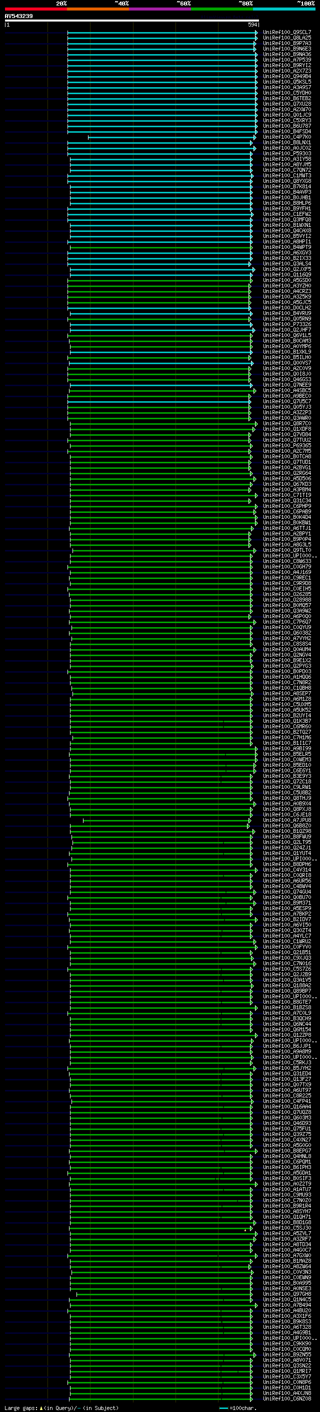Click the purple ~60% identity legend segment
Image resolution: width=320 pixels, height=1412 pixels.
pos(159,9)
